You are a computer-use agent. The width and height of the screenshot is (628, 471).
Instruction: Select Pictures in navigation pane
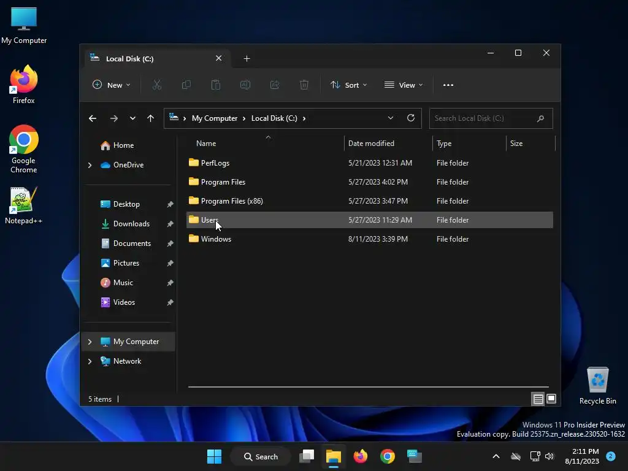click(126, 263)
